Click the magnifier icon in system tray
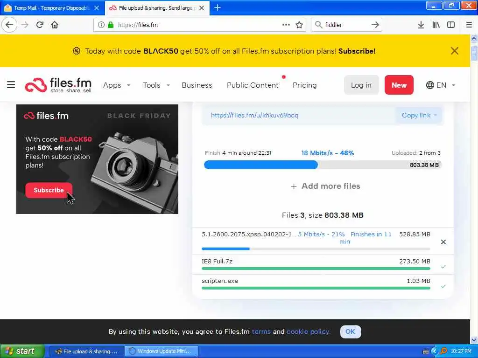 (443, 351)
